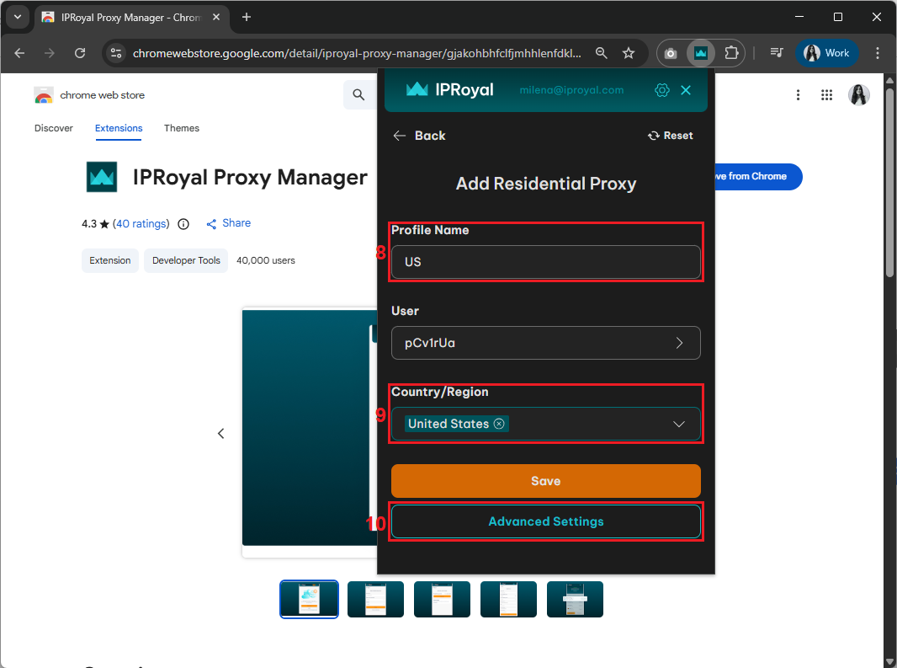The image size is (897, 668).
Task: Remove the United States country tag
Action: pyautogui.click(x=499, y=424)
